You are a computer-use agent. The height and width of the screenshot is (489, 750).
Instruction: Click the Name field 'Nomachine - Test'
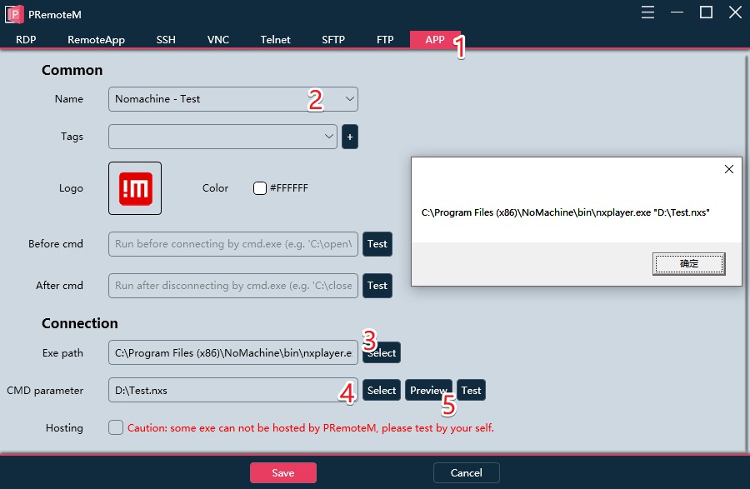point(233,99)
